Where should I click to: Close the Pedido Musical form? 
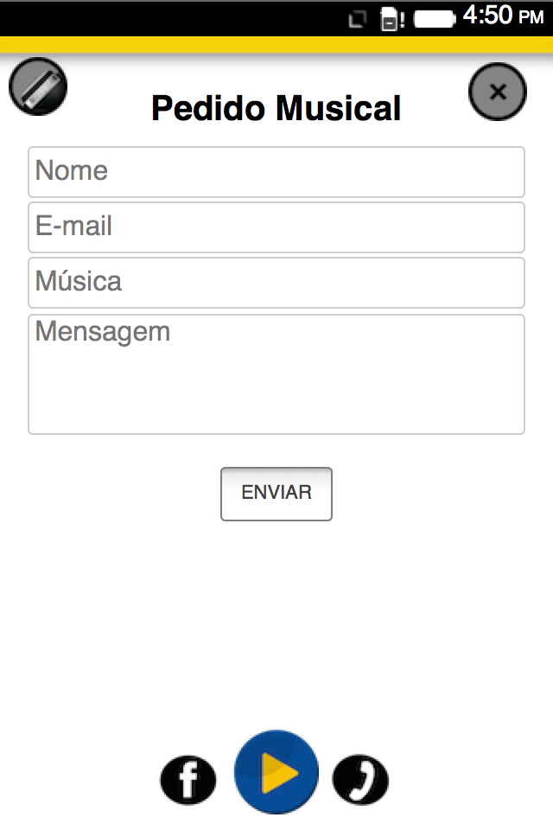point(497,92)
